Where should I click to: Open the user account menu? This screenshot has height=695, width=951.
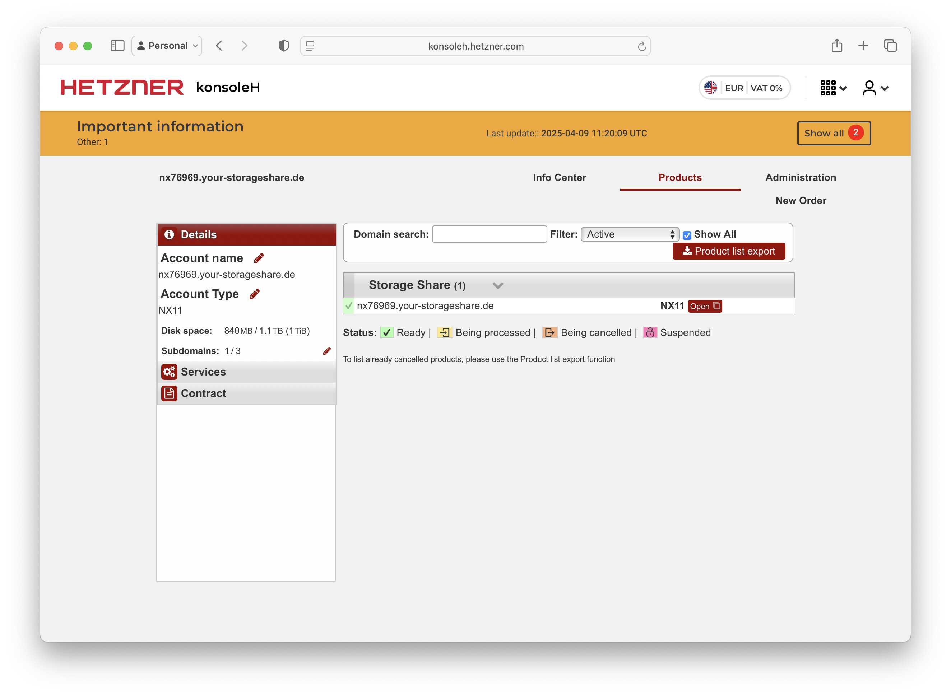tap(875, 88)
